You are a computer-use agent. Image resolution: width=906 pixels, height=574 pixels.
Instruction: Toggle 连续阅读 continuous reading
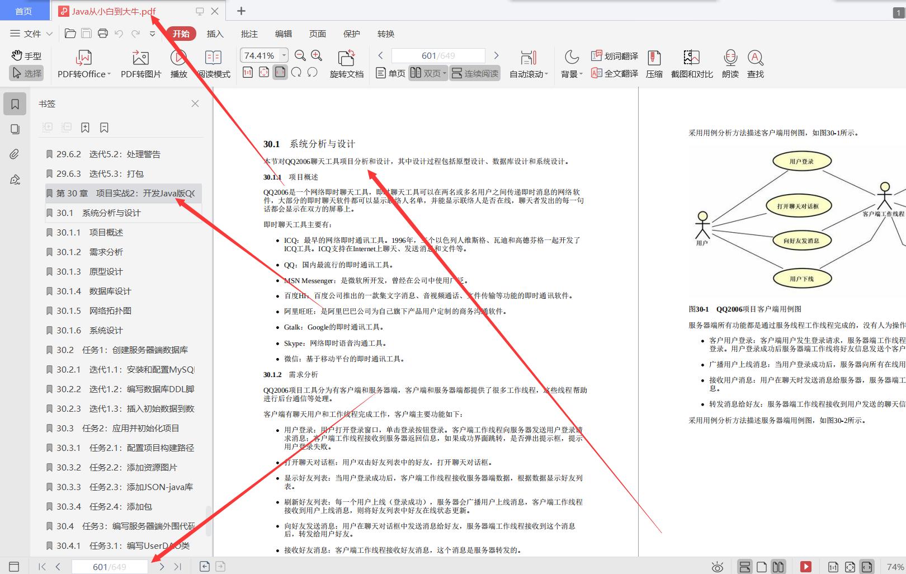coord(475,73)
